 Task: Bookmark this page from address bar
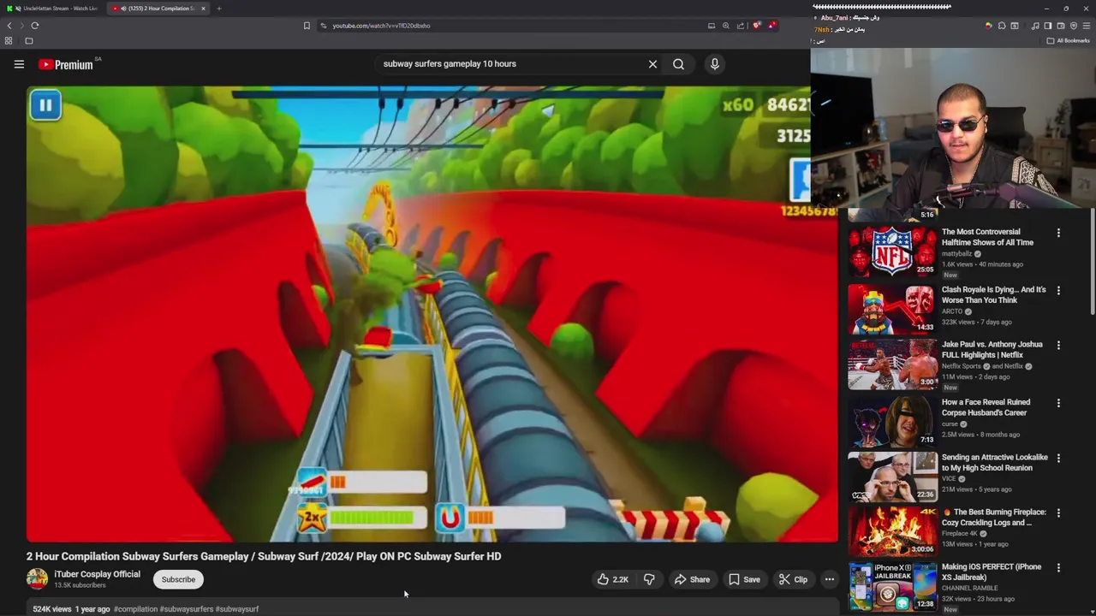click(x=307, y=26)
